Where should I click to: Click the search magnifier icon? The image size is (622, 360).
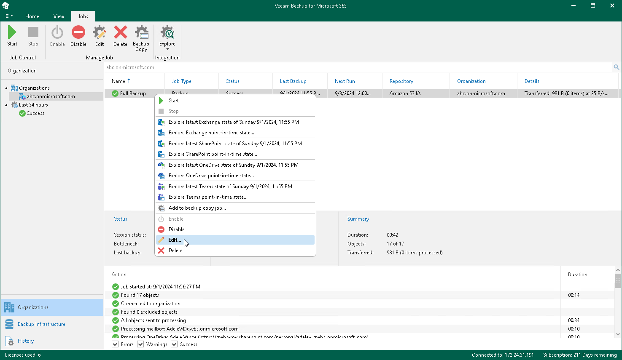point(616,67)
